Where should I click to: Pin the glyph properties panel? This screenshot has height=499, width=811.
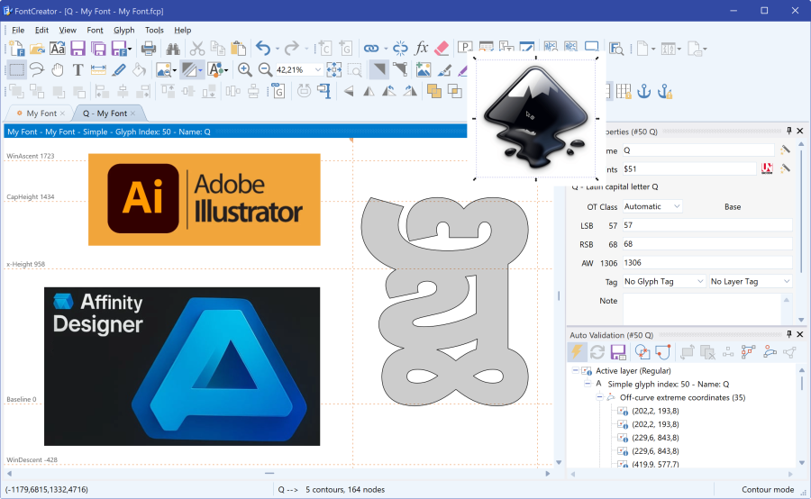coord(788,131)
